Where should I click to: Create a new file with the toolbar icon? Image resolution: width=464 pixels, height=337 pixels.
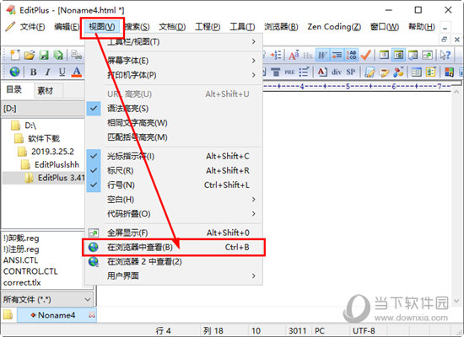click(x=15, y=55)
